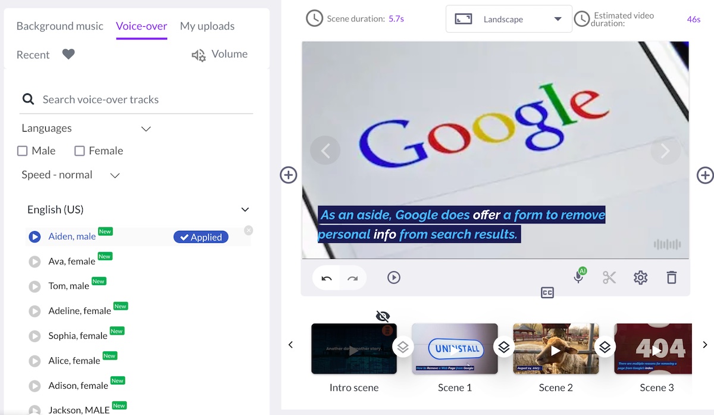
Task: Preview the Ava, female voice
Action: point(35,261)
